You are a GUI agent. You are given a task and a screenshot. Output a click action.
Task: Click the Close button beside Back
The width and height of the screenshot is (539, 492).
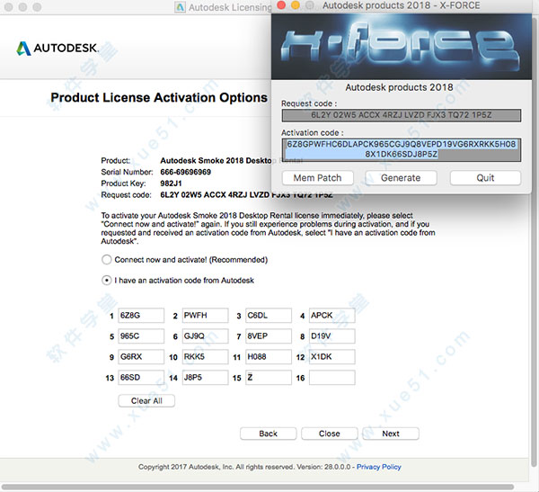point(330,434)
